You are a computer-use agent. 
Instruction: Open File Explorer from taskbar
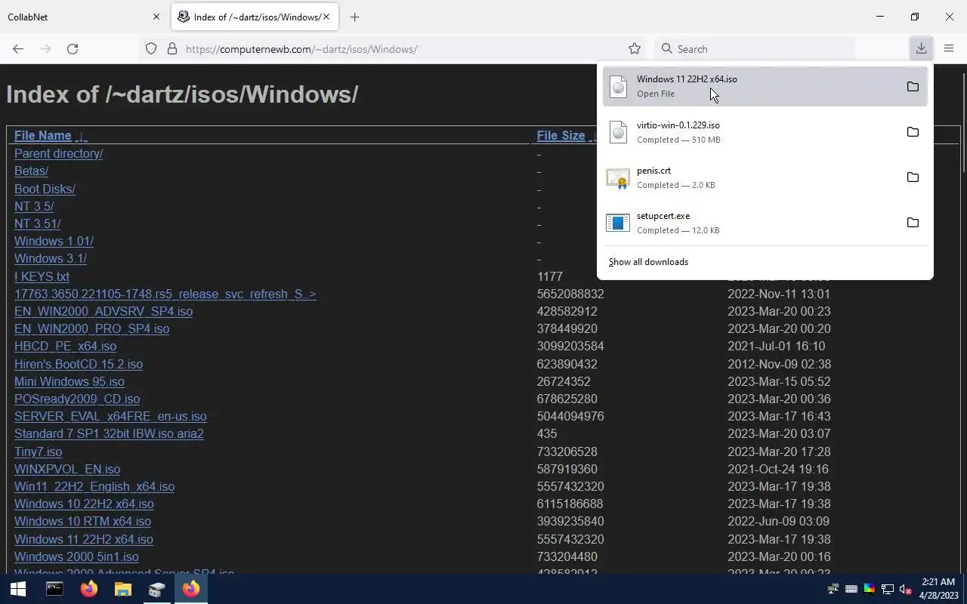pyautogui.click(x=122, y=589)
